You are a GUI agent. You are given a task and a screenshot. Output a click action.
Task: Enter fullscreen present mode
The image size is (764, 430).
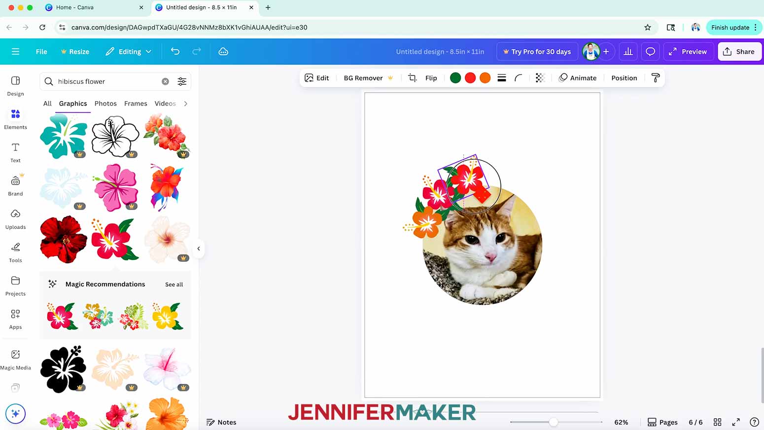(x=736, y=422)
